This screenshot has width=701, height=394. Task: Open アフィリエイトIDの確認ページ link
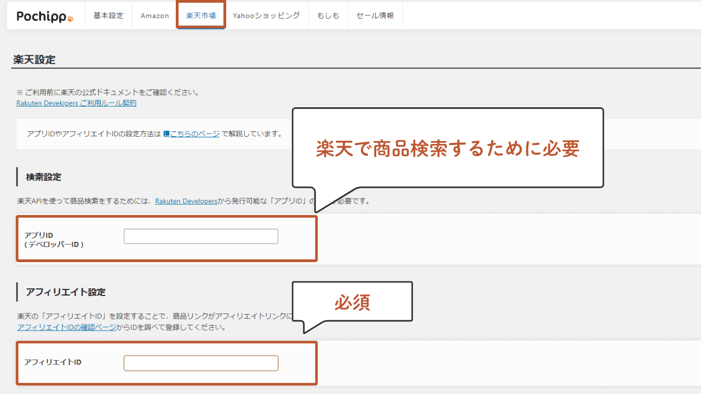click(66, 327)
